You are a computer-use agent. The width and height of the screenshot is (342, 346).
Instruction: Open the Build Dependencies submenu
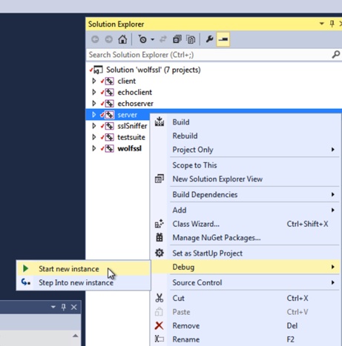click(245, 195)
